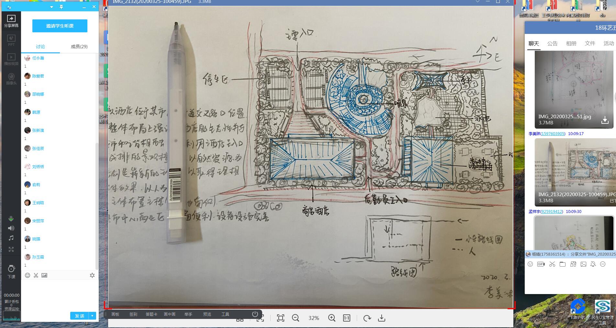Click the 播放视频 play video icon
Screen dimensions: 616x328
point(11,59)
